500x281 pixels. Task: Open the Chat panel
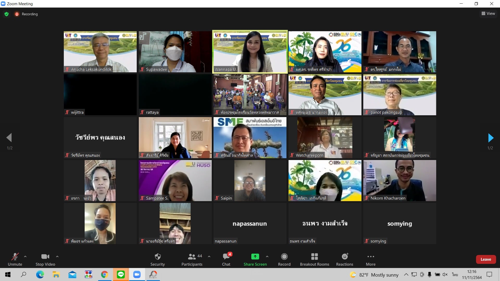pyautogui.click(x=226, y=259)
